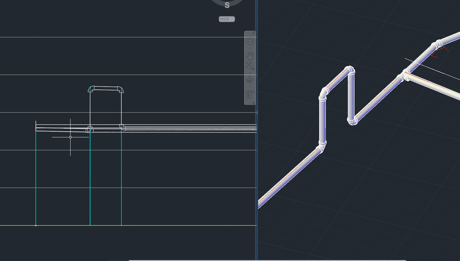
Task: Close the navigation bar
Action: (254, 32)
